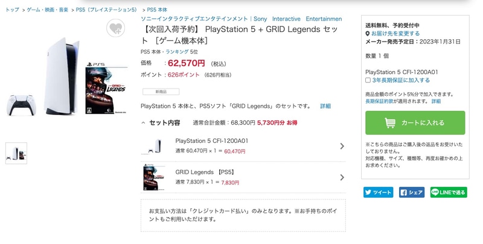Open 詳細 link next to product description

325,106
